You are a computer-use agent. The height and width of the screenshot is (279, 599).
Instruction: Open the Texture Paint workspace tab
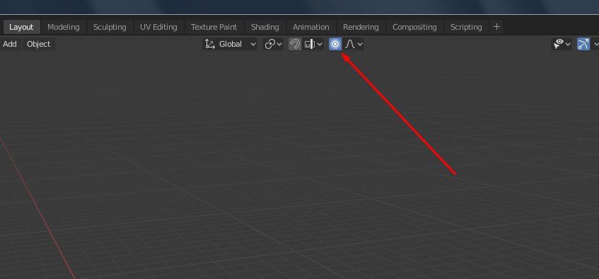coord(214,27)
